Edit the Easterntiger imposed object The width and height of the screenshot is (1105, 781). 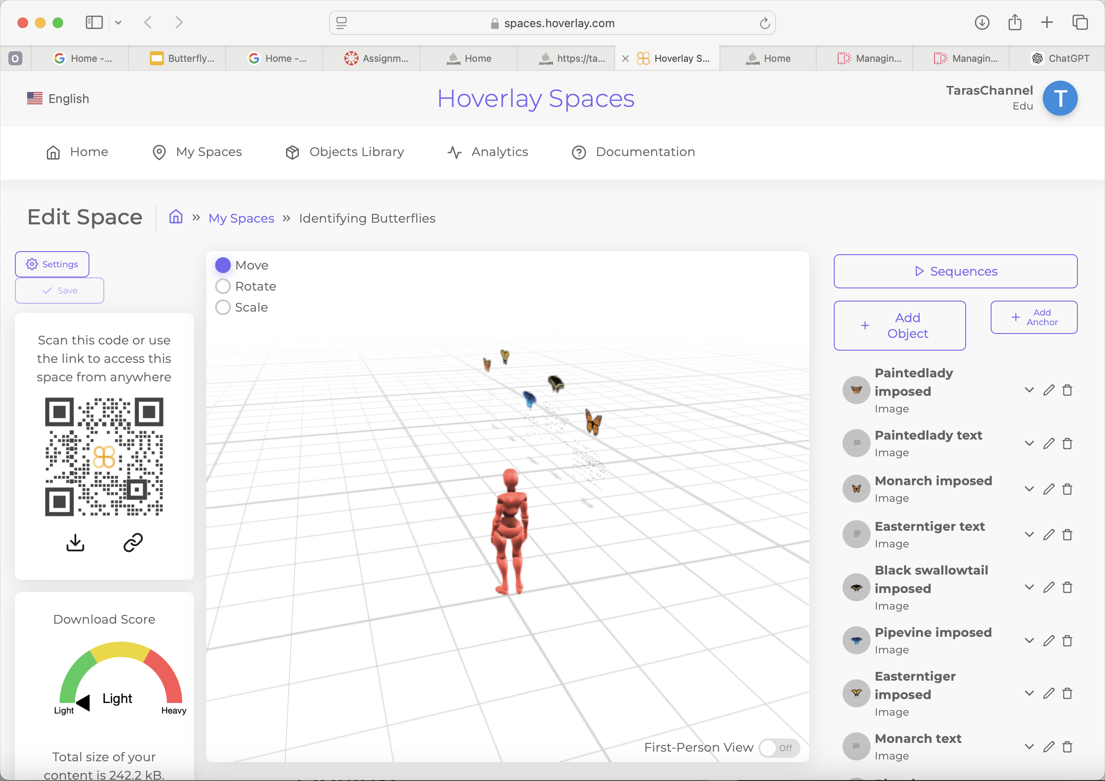tap(1048, 693)
